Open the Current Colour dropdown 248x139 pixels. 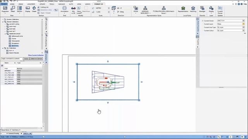pos(243,31)
